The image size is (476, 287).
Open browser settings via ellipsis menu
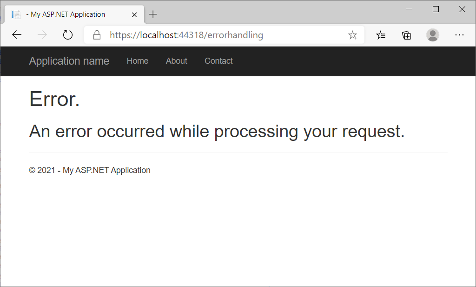(460, 34)
